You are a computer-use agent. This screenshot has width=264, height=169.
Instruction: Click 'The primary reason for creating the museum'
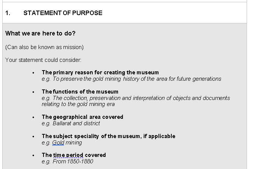[x=100, y=72]
